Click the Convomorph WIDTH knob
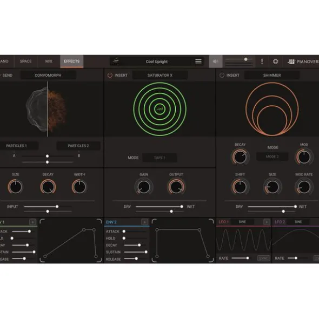Viewport: 319px width, 319px height. click(79, 187)
